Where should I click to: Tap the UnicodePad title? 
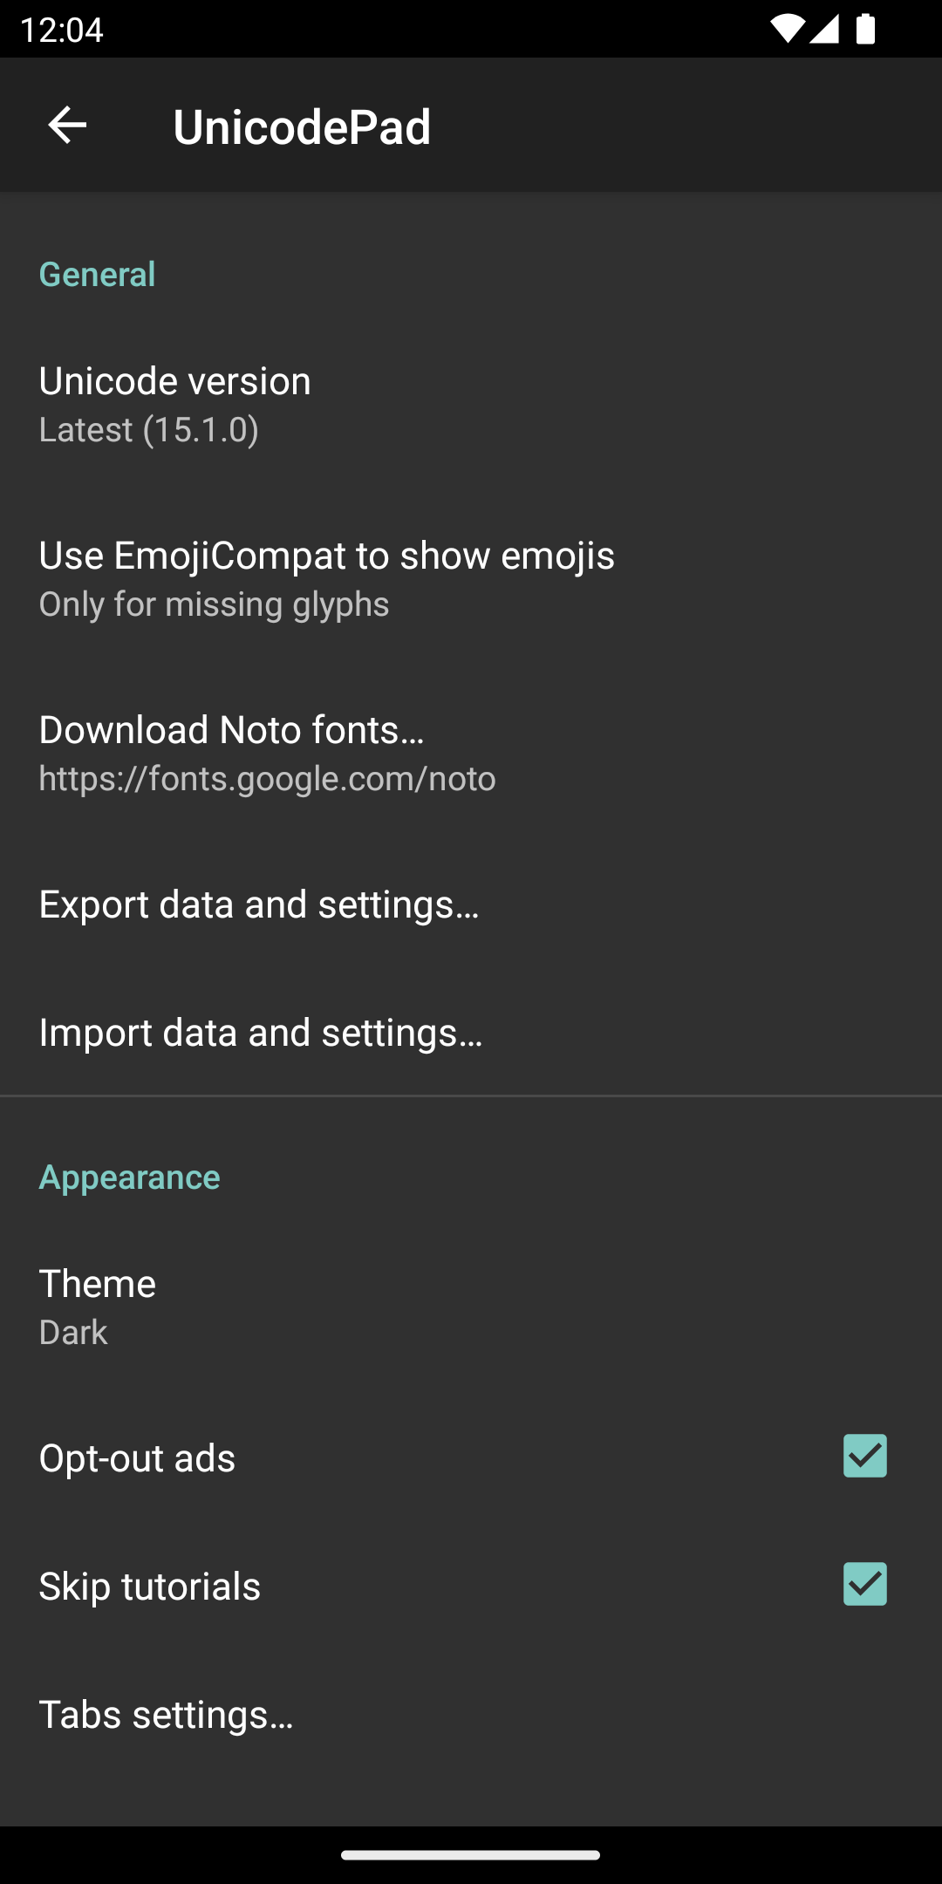click(302, 126)
